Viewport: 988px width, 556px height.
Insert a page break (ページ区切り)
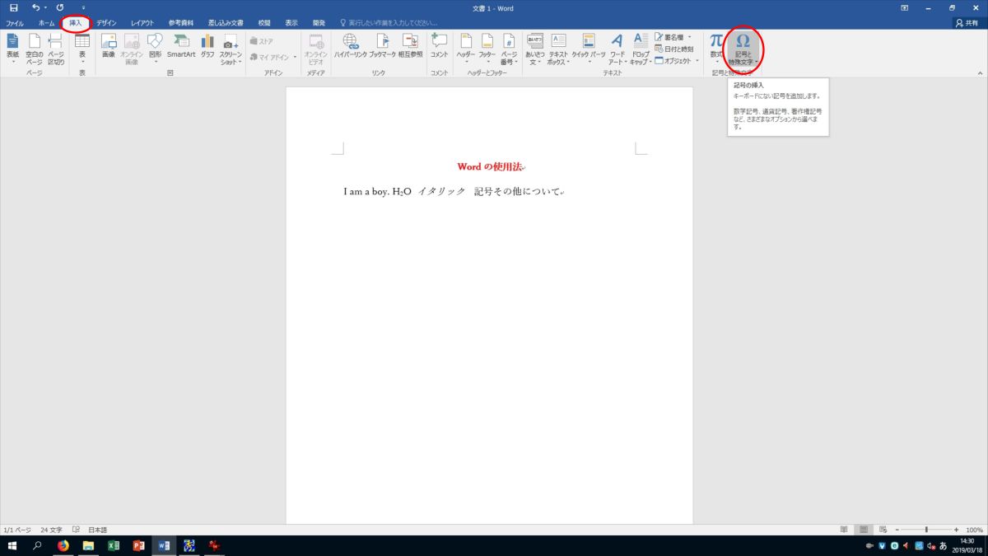[x=56, y=49]
